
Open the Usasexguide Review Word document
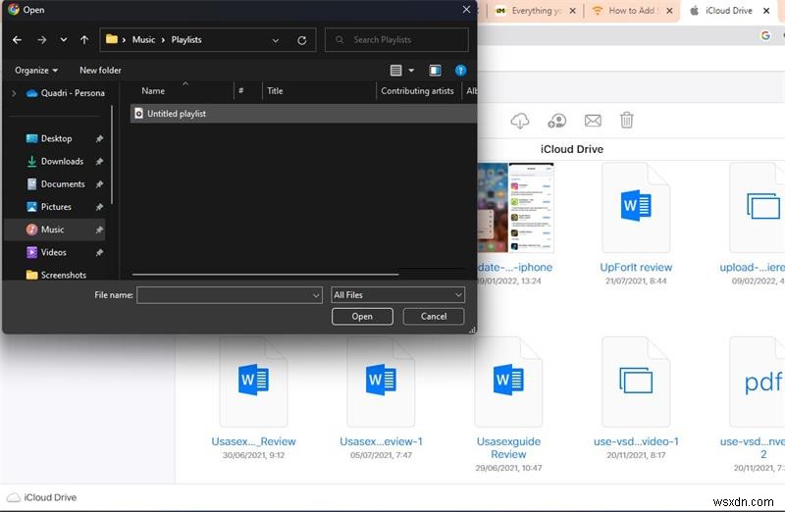pyautogui.click(x=508, y=382)
